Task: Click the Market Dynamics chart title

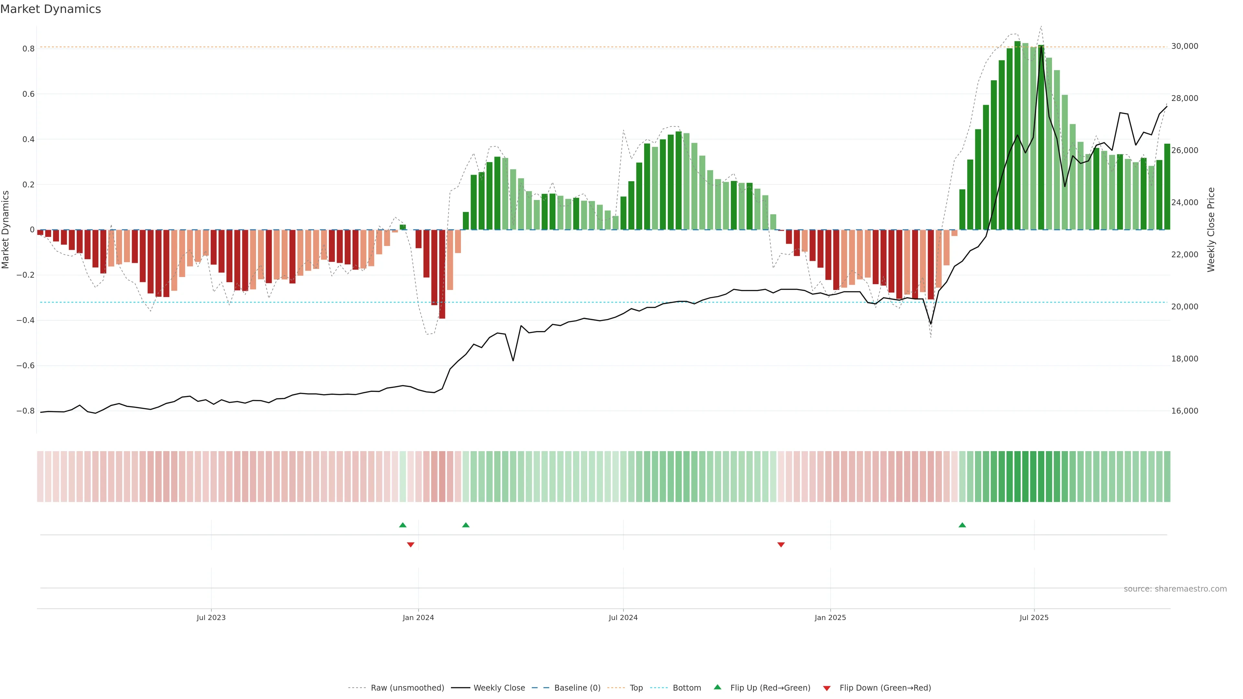Action: coord(51,9)
